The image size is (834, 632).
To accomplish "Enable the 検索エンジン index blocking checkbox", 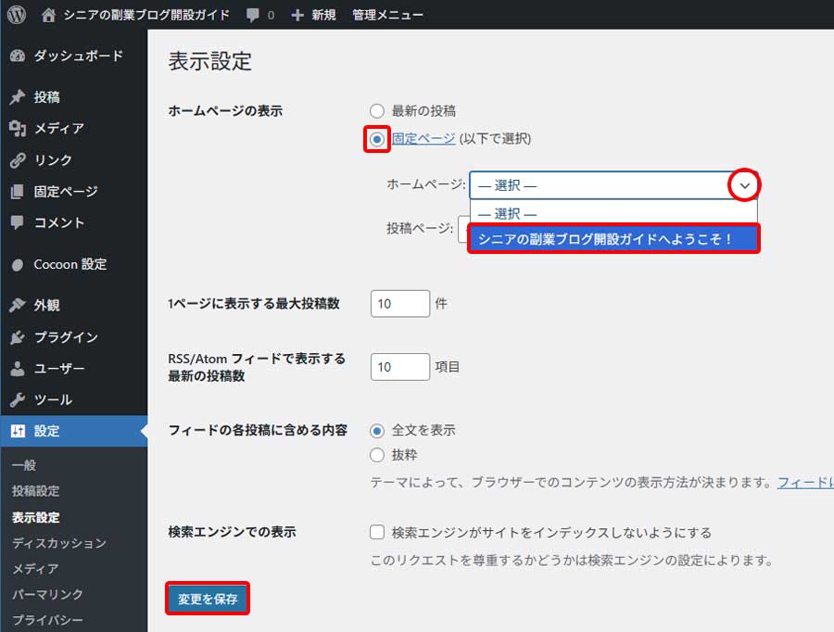I will [x=376, y=532].
